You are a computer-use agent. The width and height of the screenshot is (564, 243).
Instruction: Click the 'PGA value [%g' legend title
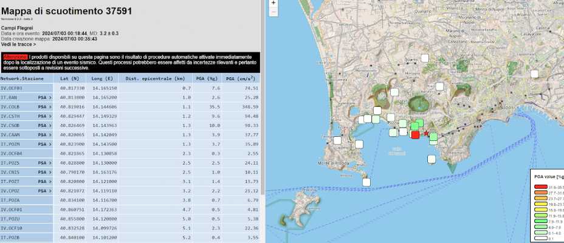(549, 177)
